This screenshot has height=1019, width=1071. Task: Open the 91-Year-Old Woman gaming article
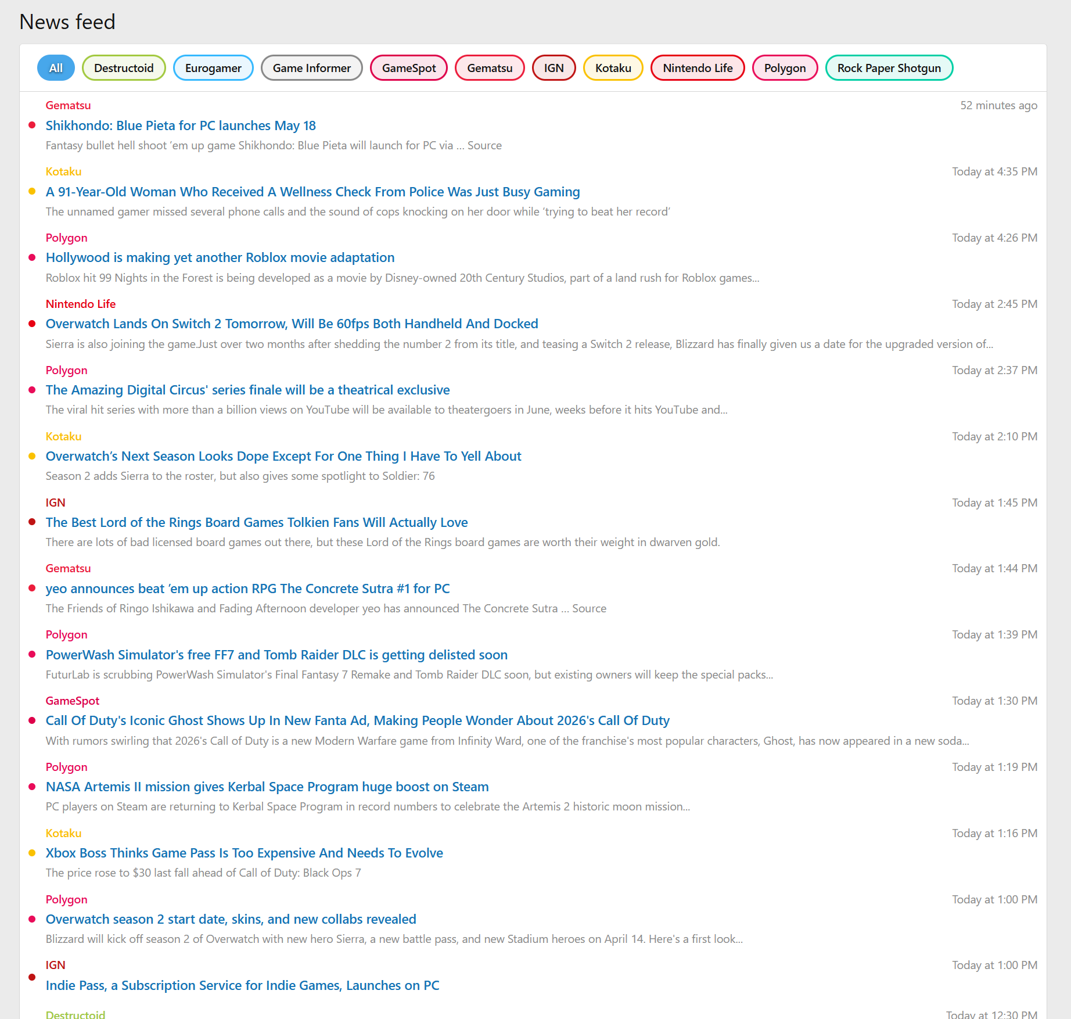tap(312, 192)
